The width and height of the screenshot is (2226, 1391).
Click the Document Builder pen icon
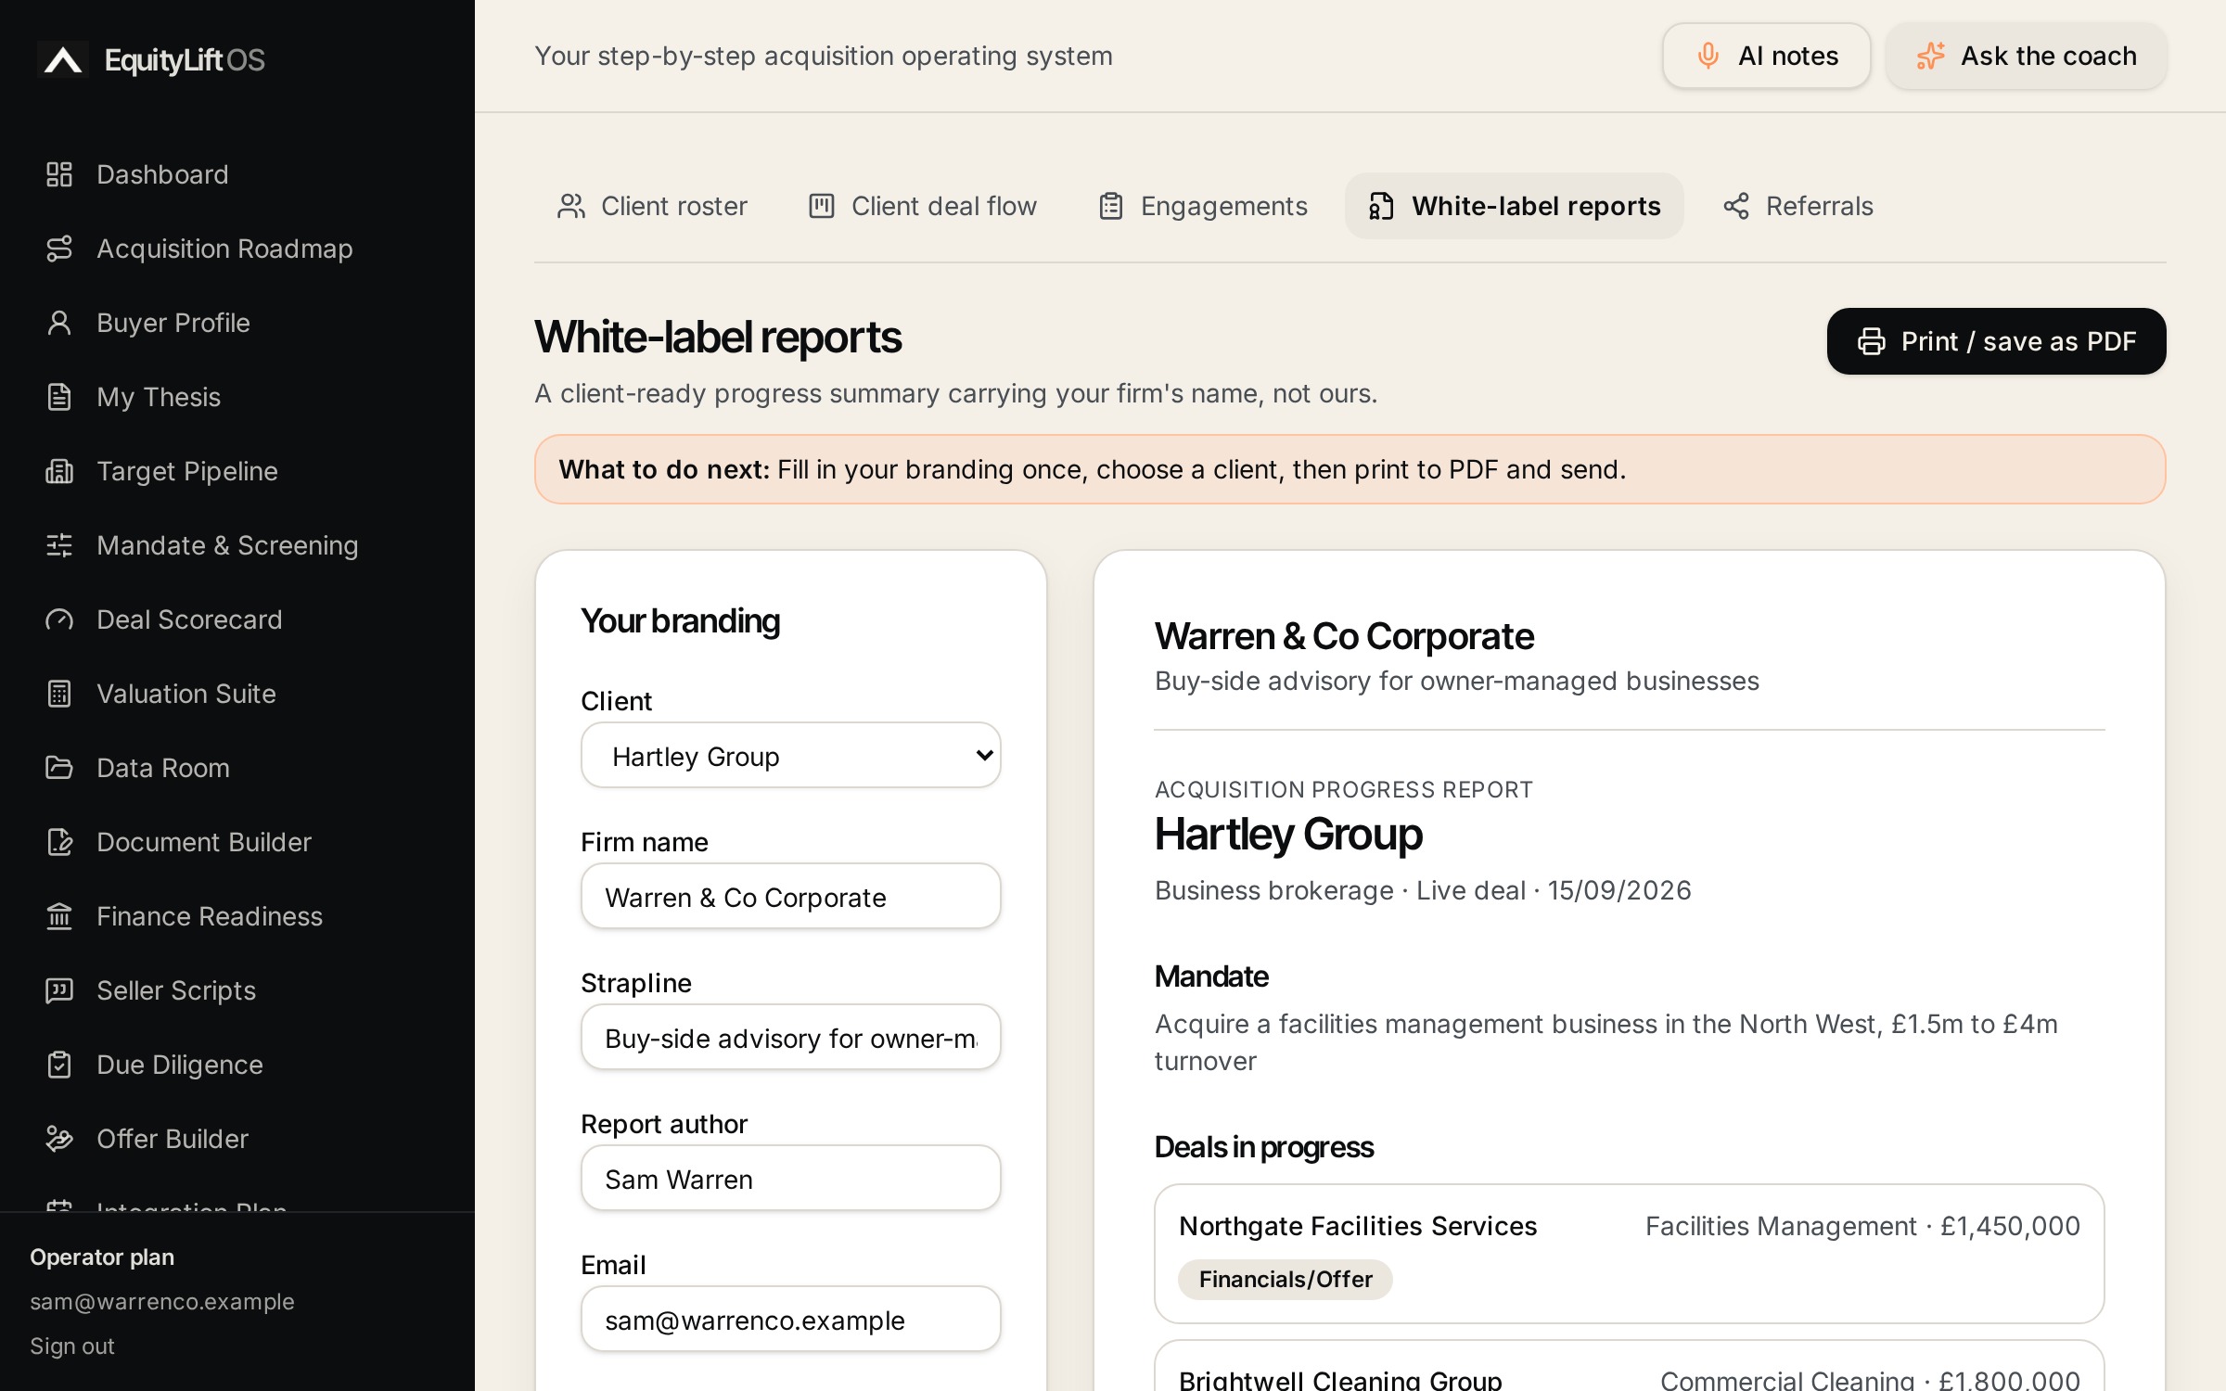click(59, 842)
